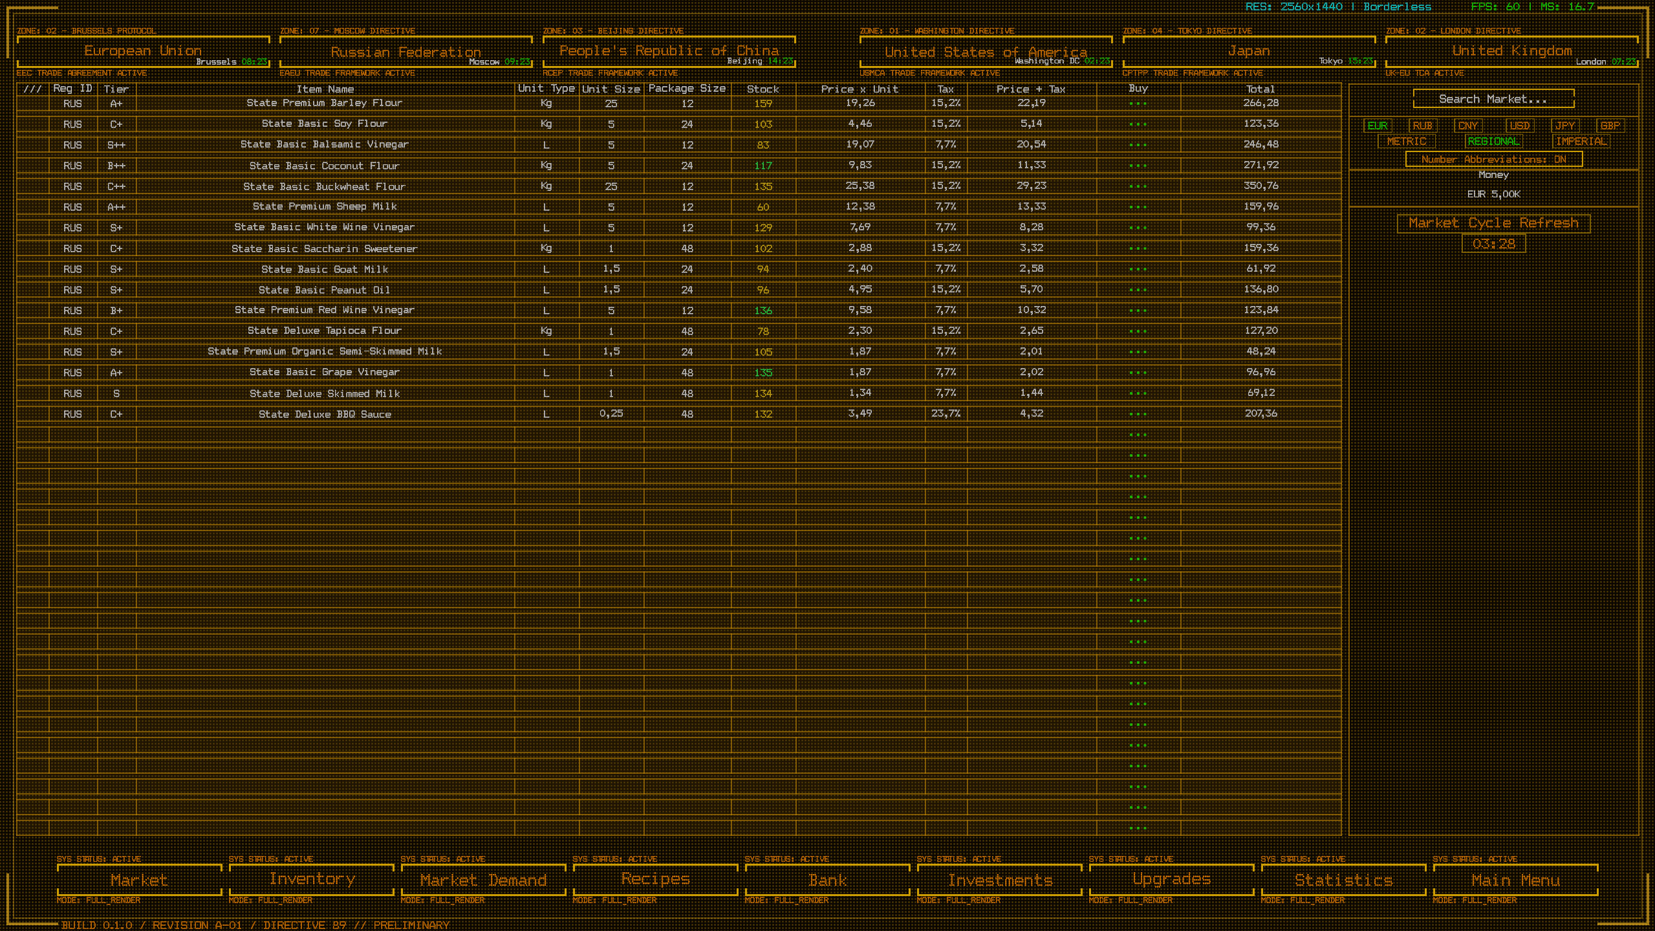Screen dimensions: 1655x931
Task: Switch units to METRIC
Action: (x=1407, y=141)
